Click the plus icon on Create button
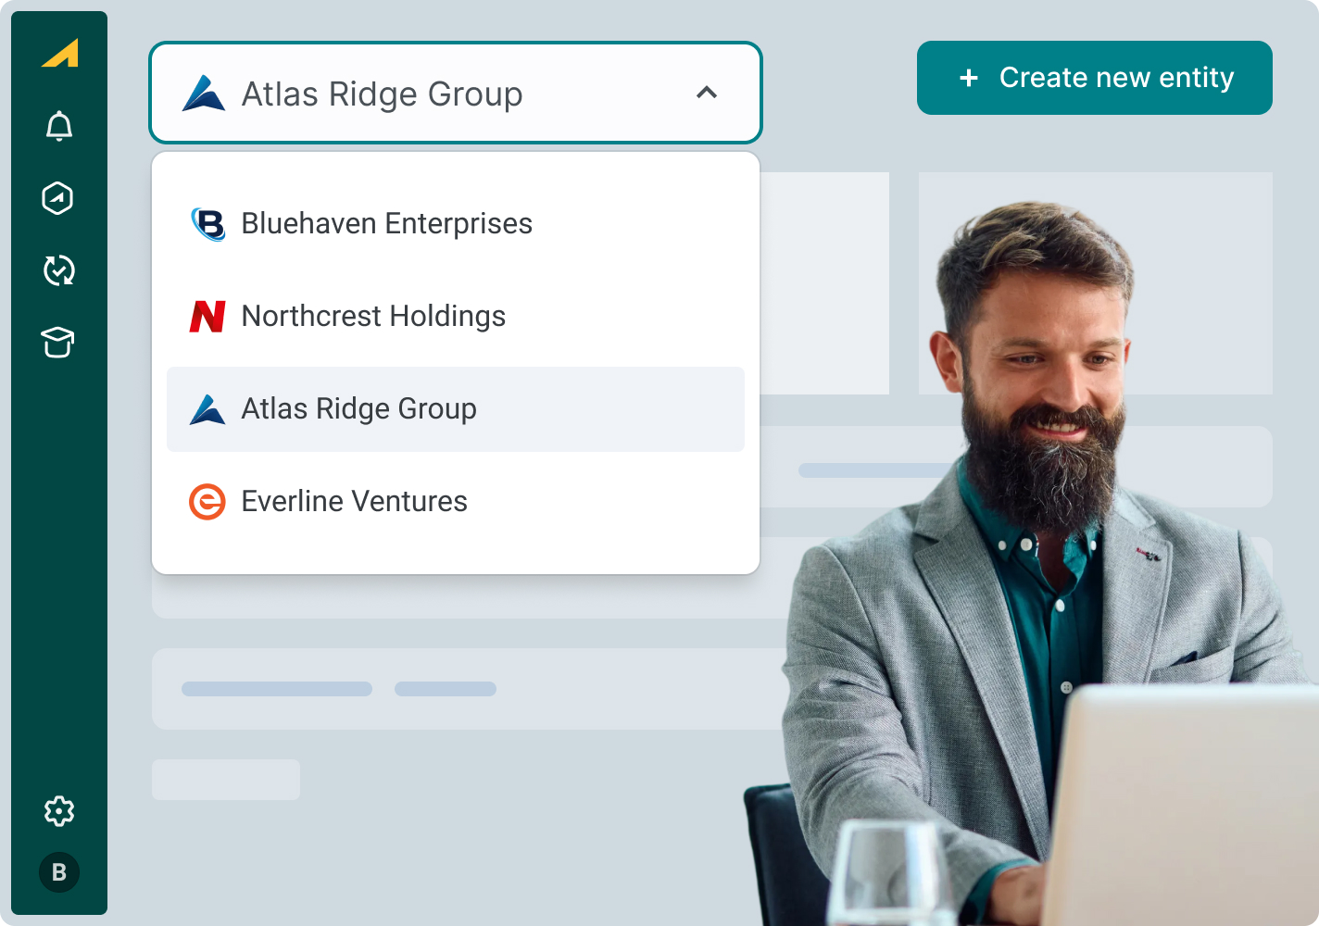 [x=969, y=78]
